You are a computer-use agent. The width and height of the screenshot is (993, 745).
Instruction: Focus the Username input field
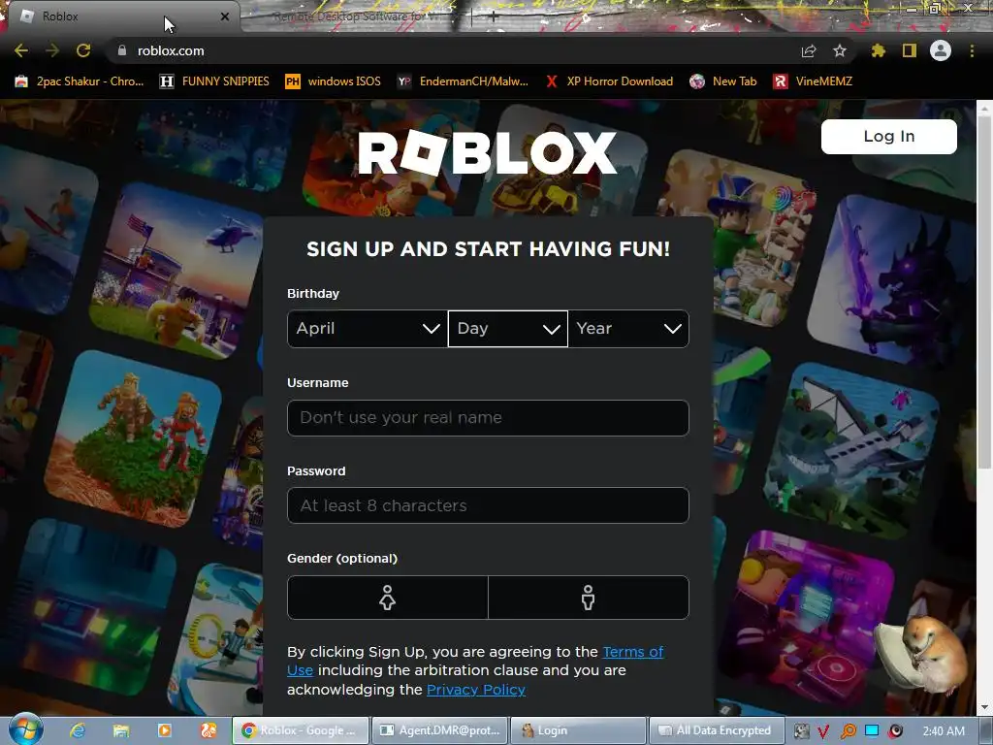click(488, 417)
